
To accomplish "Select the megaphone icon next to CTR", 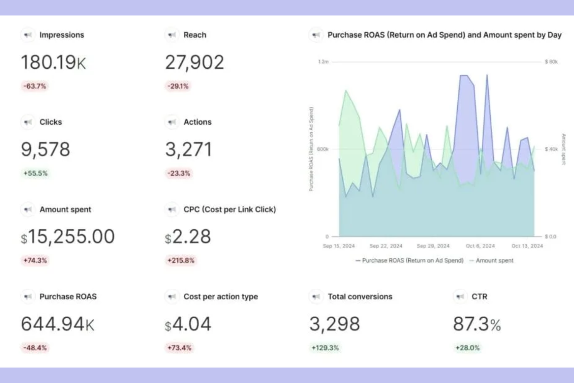I will (460, 297).
